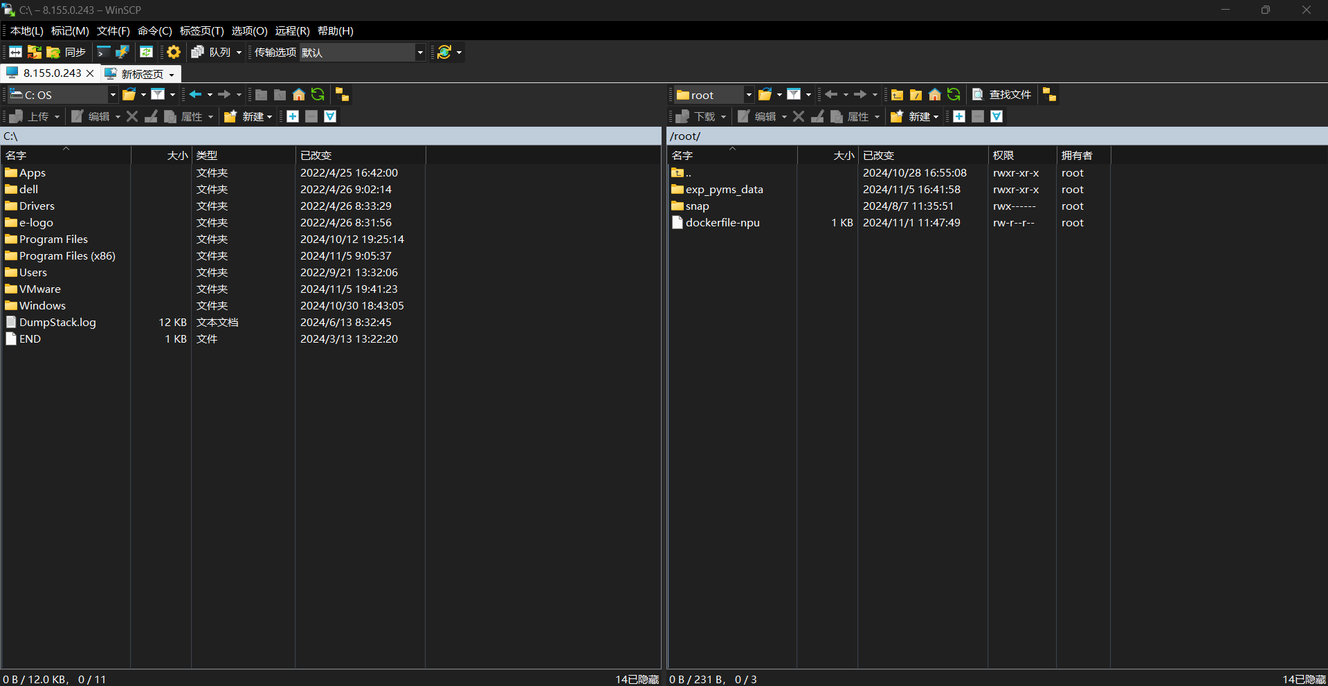
Task: Close the 8.155.0.243 session tab
Action: (x=90, y=73)
